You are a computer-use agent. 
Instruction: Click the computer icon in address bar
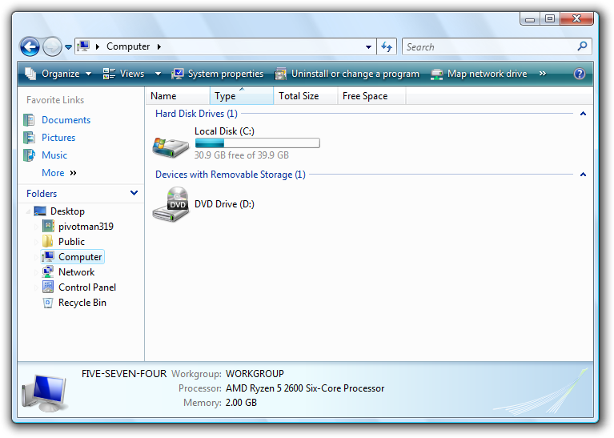[x=83, y=46]
